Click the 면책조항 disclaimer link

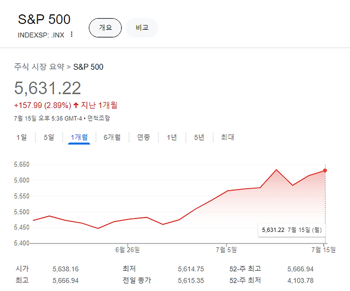pyautogui.click(x=98, y=118)
